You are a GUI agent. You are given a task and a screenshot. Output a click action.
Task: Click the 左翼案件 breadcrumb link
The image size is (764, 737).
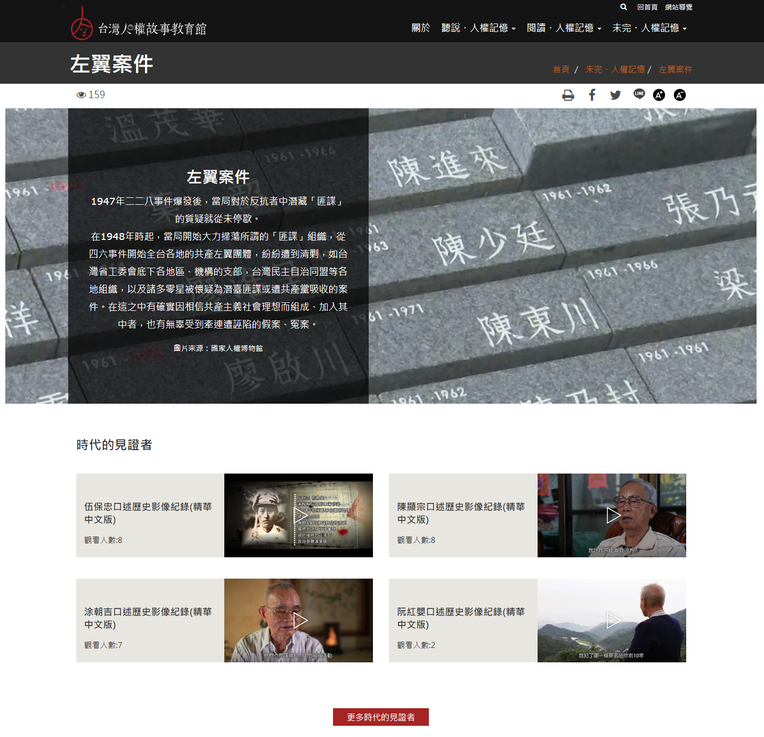(x=676, y=69)
